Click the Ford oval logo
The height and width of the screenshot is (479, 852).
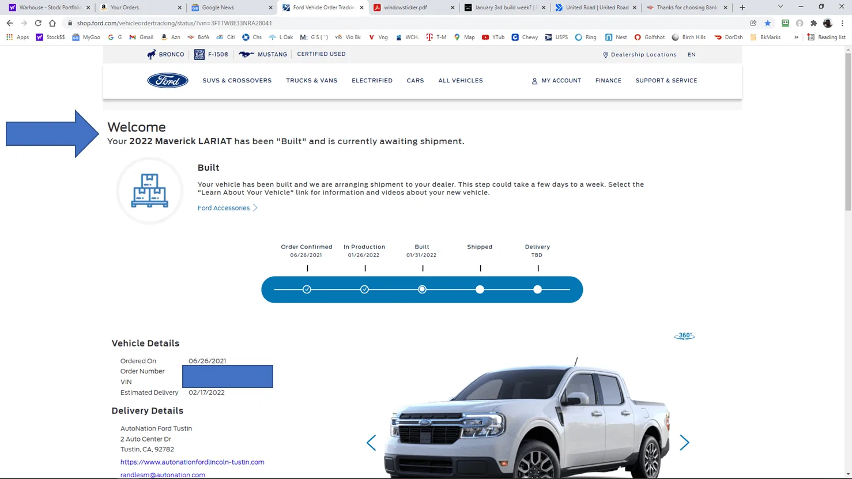(168, 81)
